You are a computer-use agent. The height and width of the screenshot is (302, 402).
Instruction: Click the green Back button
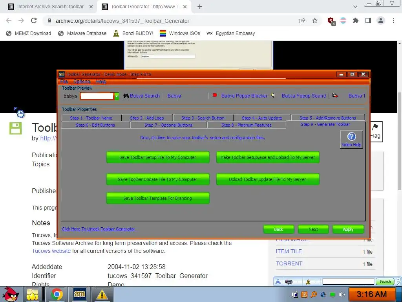279,229
